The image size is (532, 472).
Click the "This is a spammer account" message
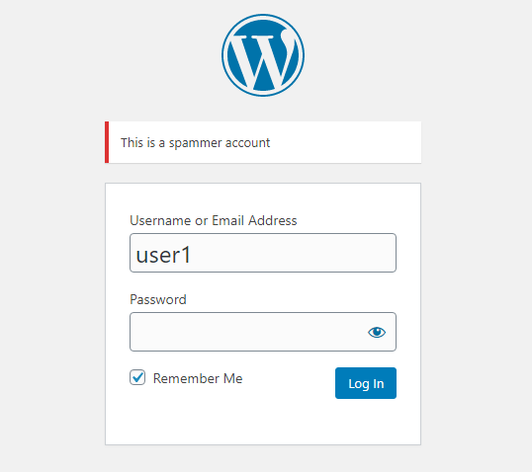tap(196, 142)
